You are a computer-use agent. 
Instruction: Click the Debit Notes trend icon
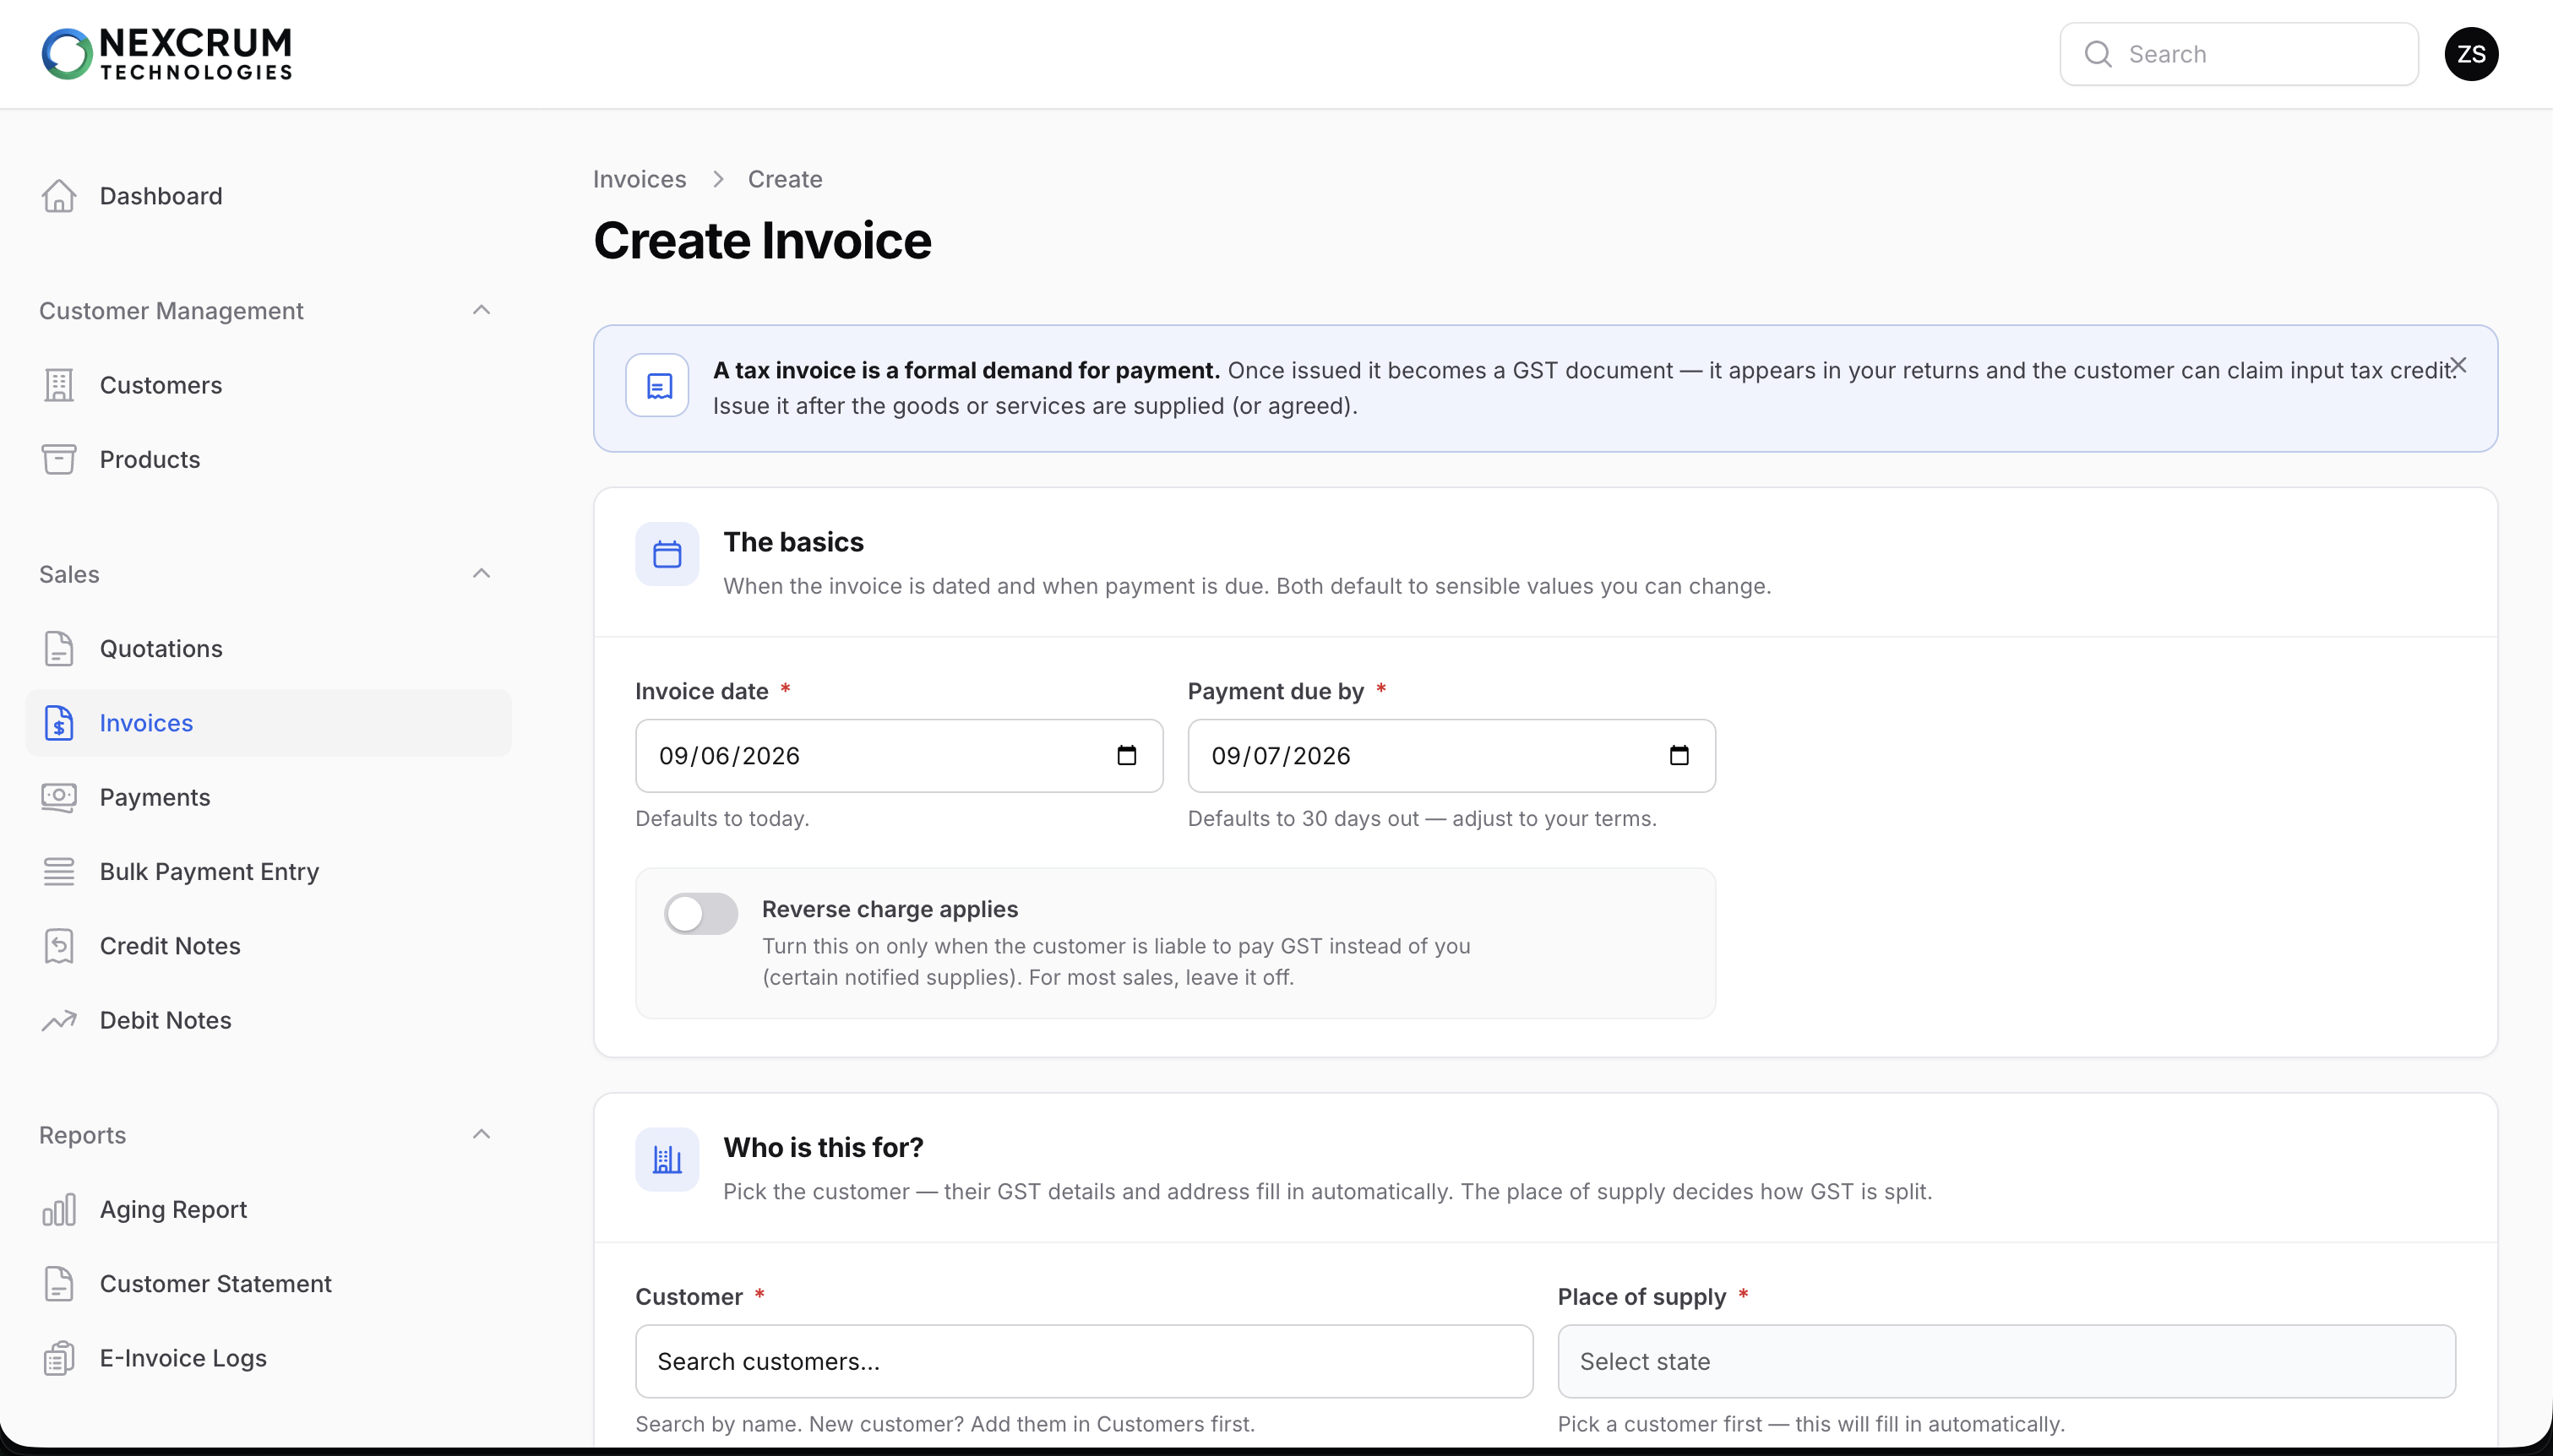(x=59, y=1020)
